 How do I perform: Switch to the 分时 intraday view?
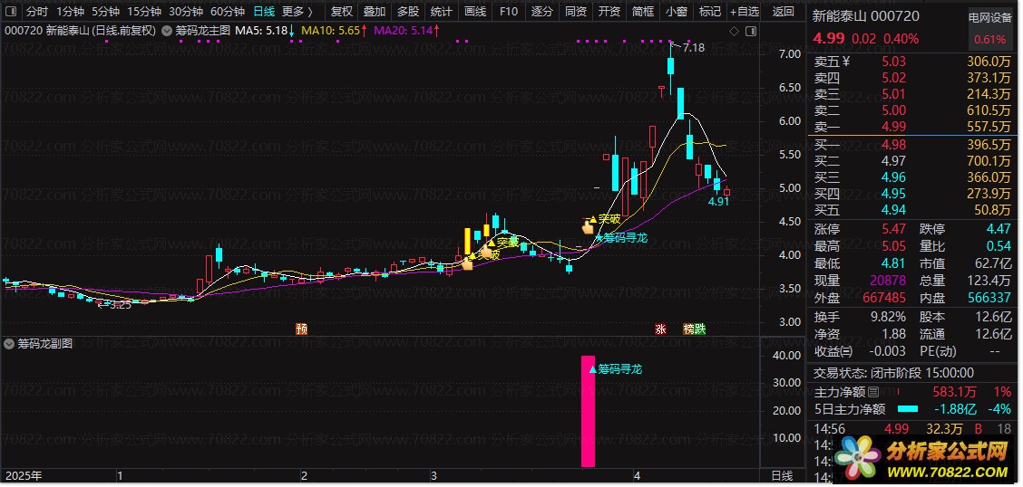click(37, 11)
